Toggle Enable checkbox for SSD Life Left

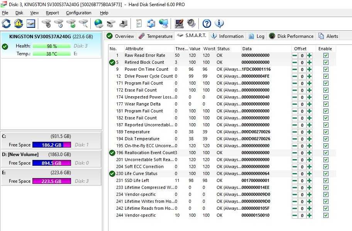(x=326, y=181)
